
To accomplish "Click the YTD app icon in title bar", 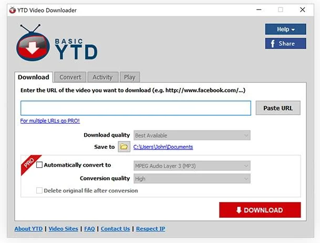I will [x=13, y=10].
